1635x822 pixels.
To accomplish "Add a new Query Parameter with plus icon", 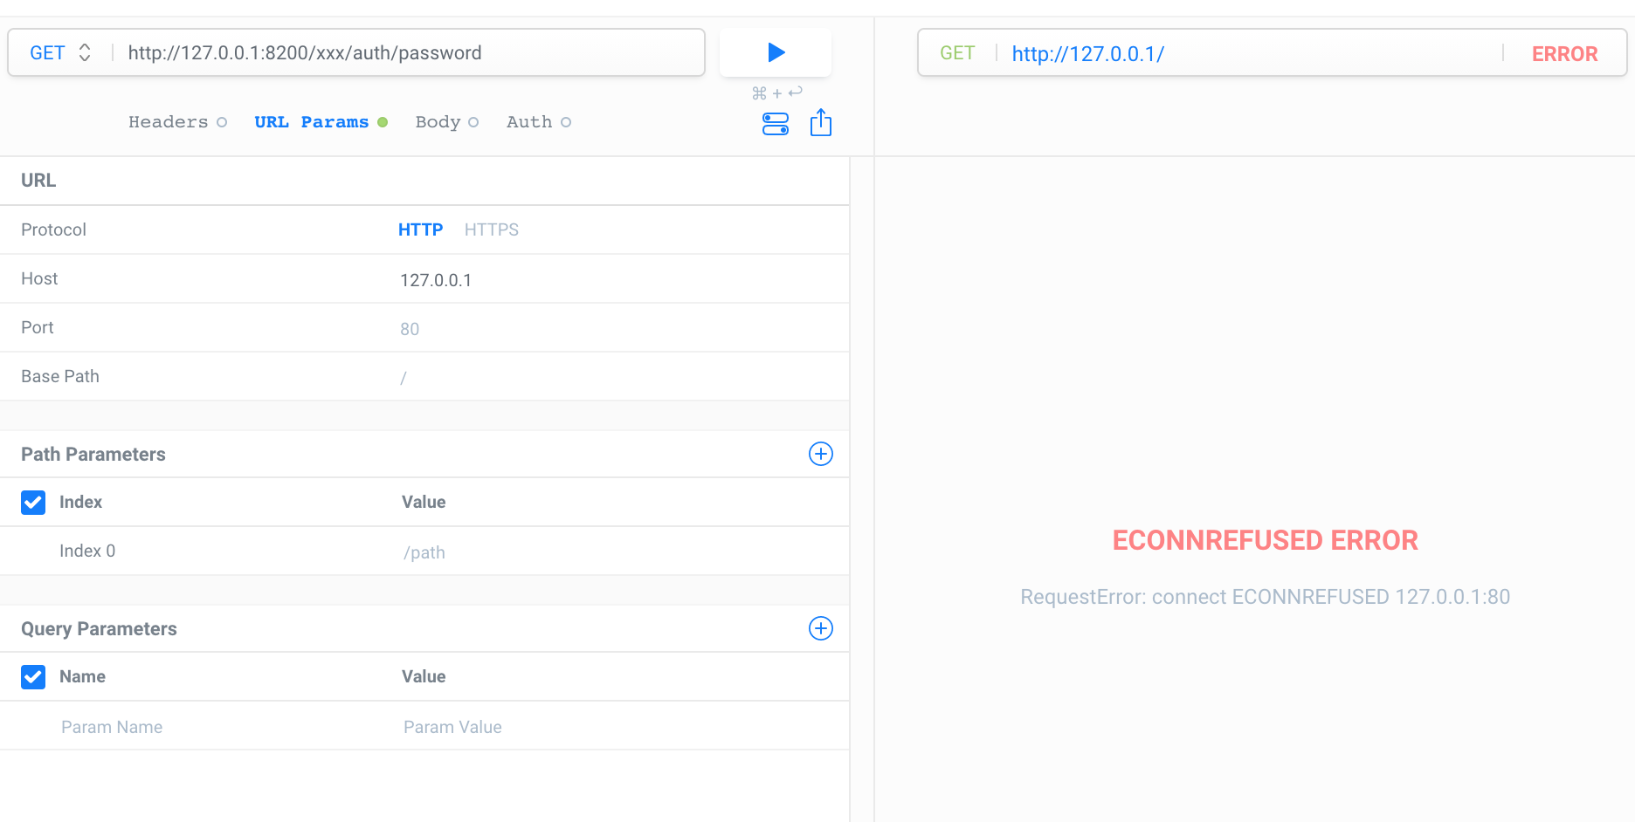I will [820, 628].
